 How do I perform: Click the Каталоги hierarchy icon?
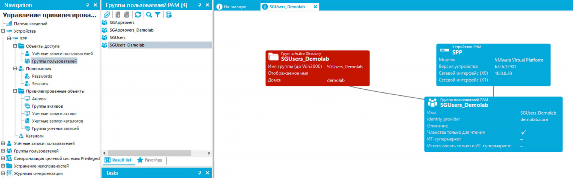[21, 136]
